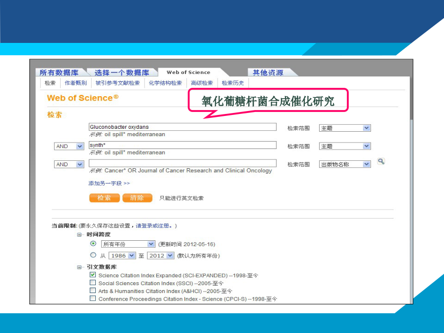Screen dimensions: 444x333
Task: Select the Web of Science tab
Action: coord(188,72)
